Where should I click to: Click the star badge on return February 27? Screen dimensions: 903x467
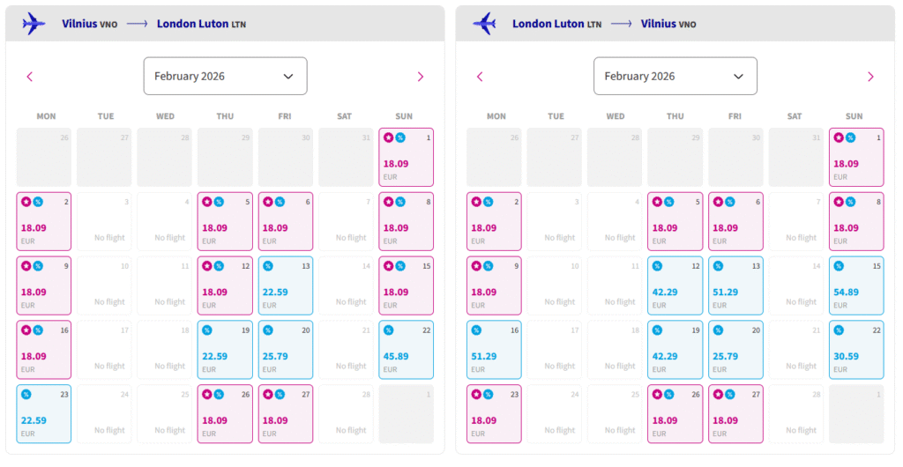717,394
